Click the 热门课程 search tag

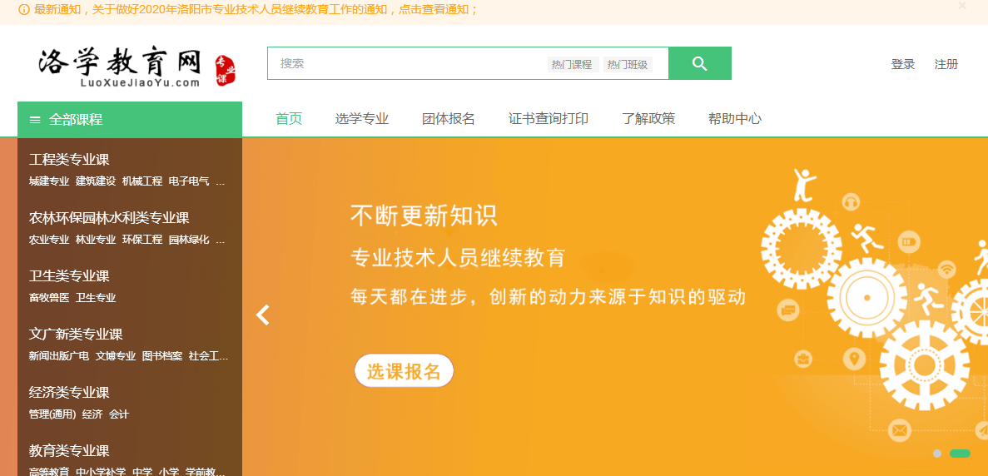572,65
